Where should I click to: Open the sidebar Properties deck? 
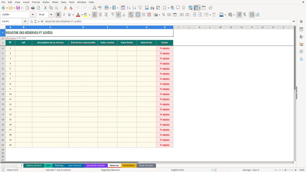[301, 30]
